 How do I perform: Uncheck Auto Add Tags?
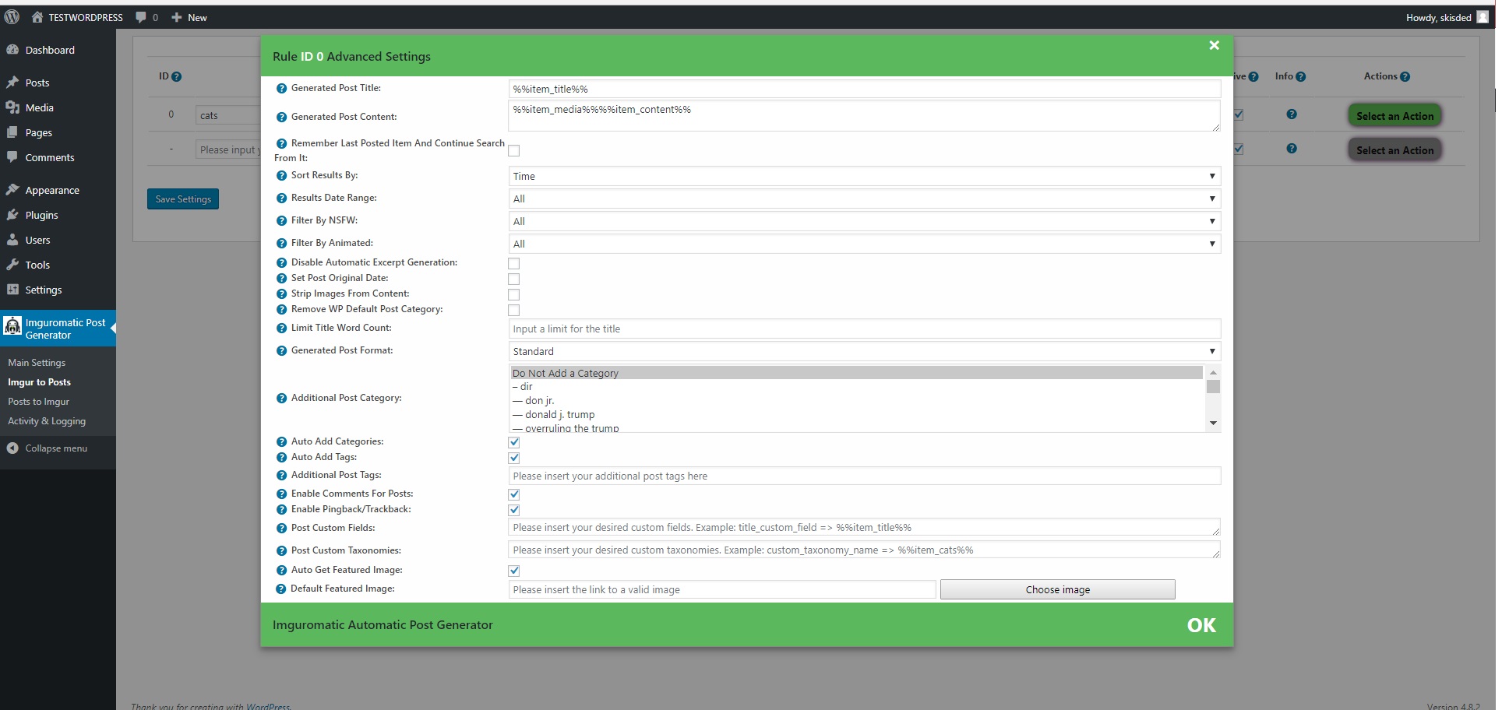[x=514, y=458]
